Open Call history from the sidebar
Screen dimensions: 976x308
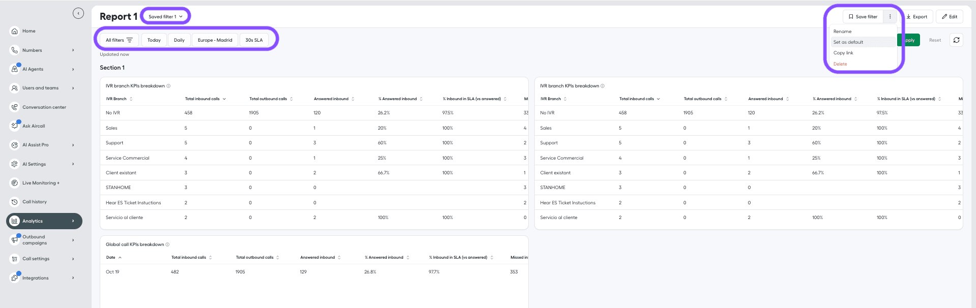(35, 202)
